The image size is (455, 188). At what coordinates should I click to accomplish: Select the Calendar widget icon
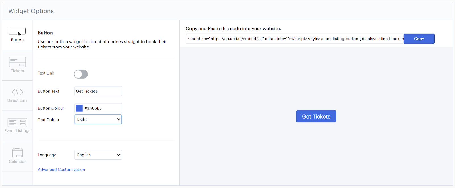[17, 153]
